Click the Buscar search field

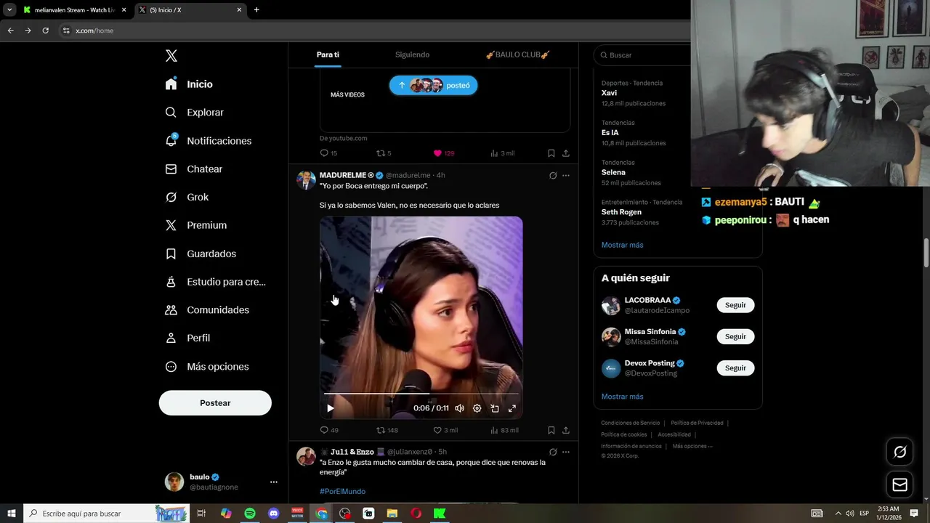[643, 55]
